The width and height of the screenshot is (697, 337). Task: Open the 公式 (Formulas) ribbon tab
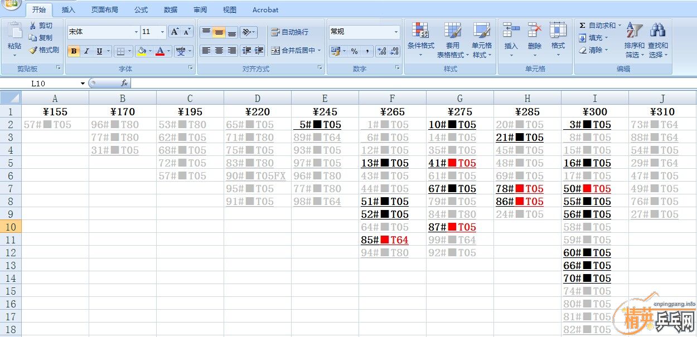coord(141,9)
